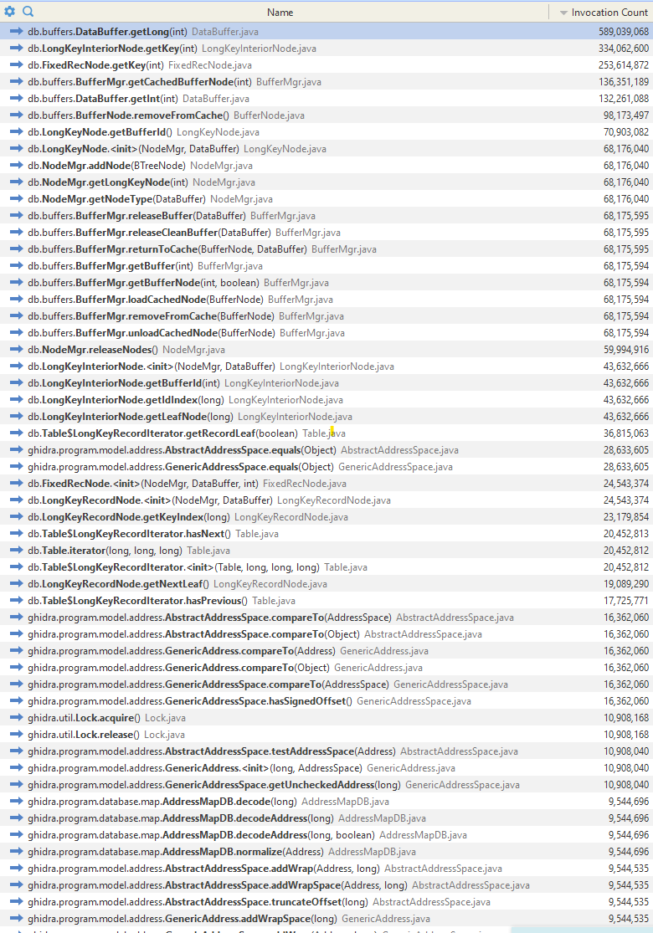Sort by the Name column header
This screenshot has height=933, width=653.
(280, 13)
